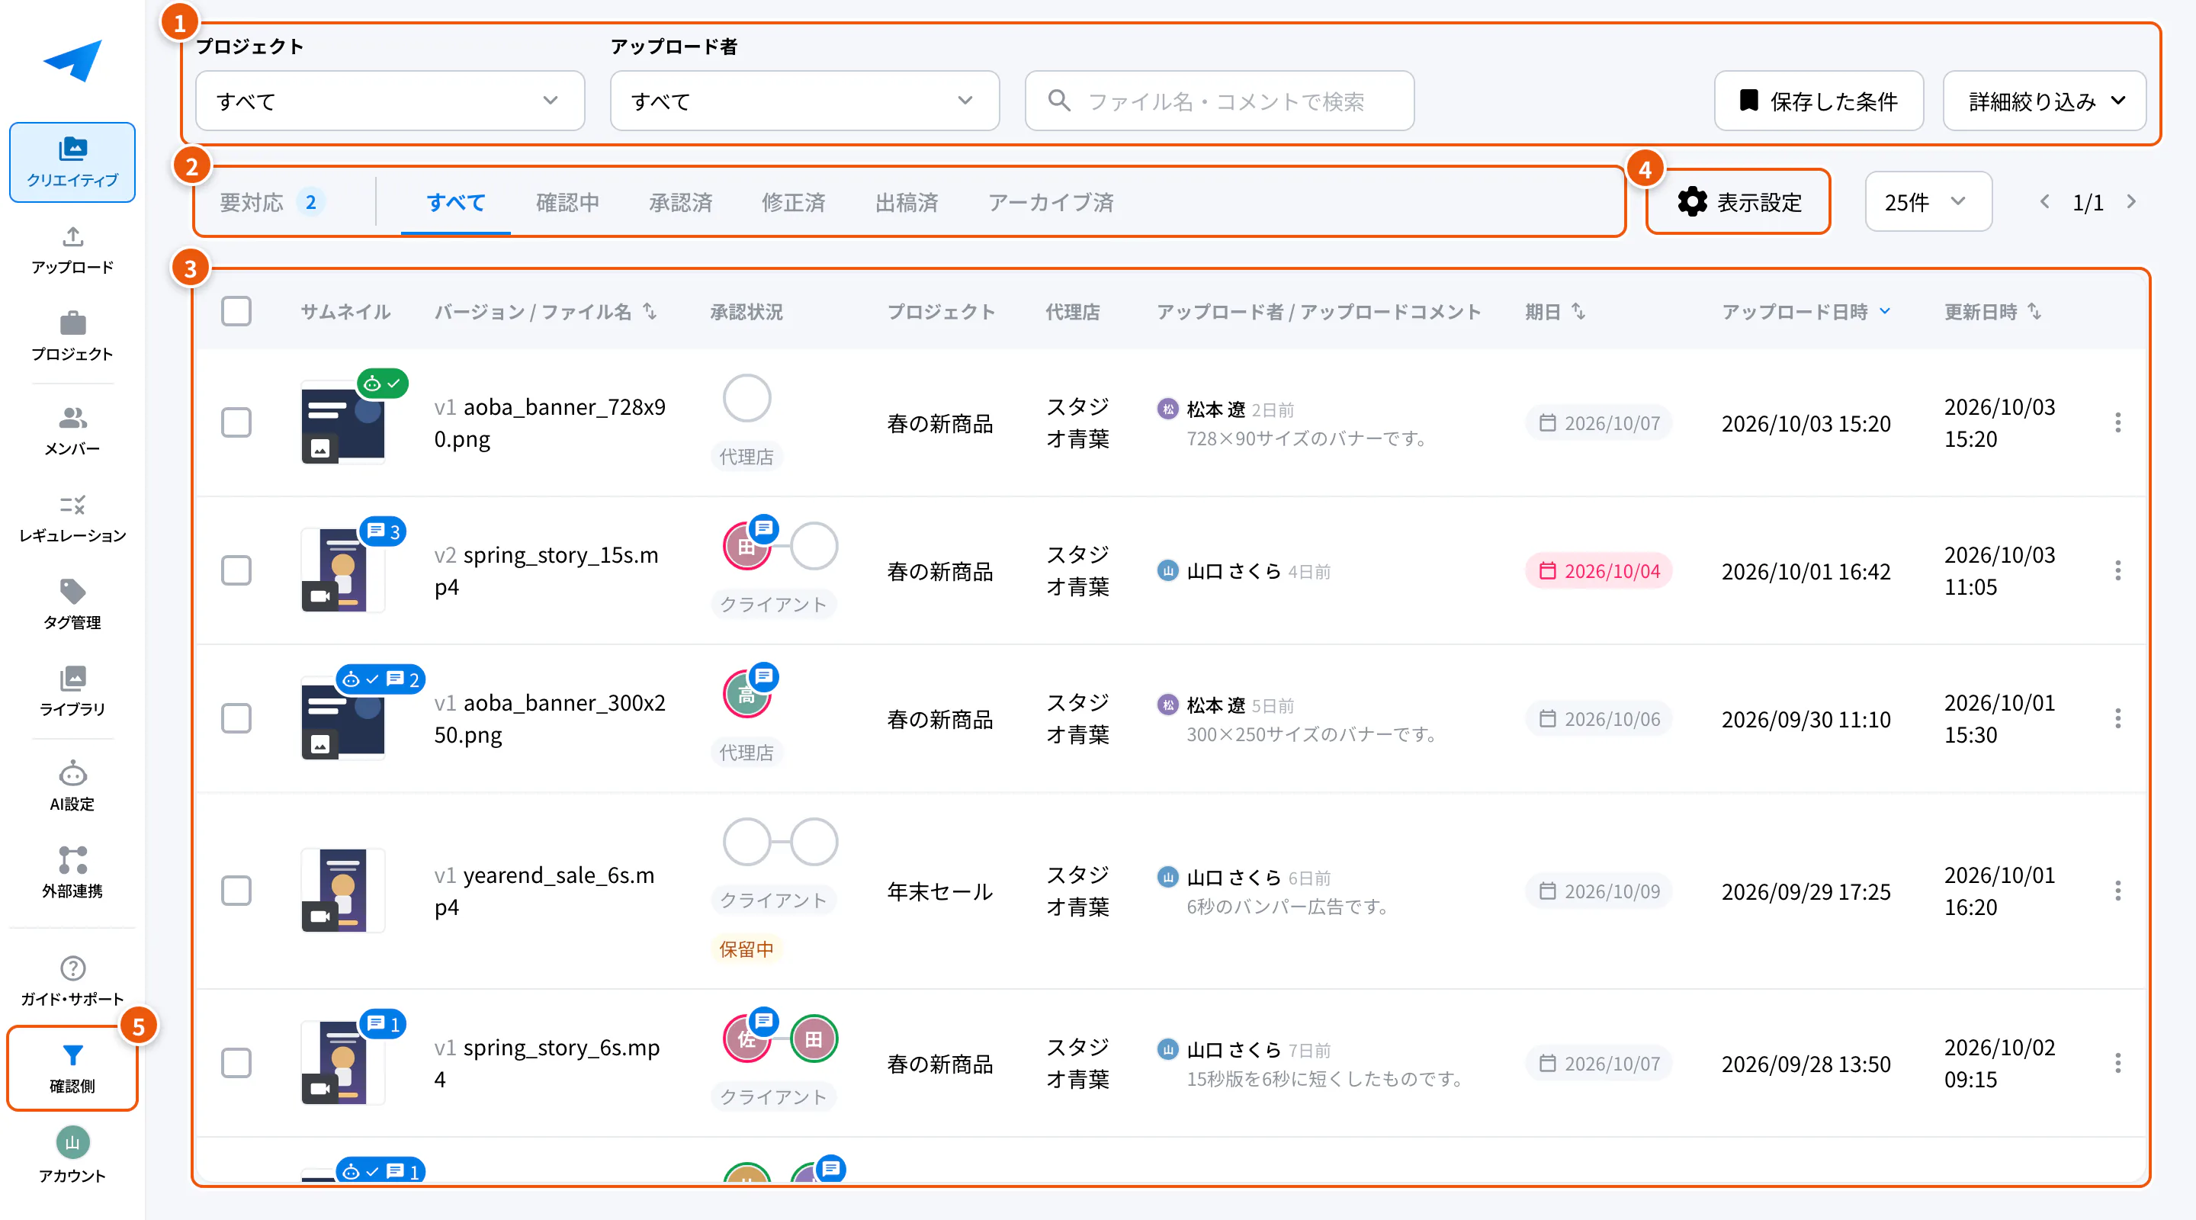The image size is (2196, 1220).
Task: Open the アカウント avatar menu
Action: 72,1156
